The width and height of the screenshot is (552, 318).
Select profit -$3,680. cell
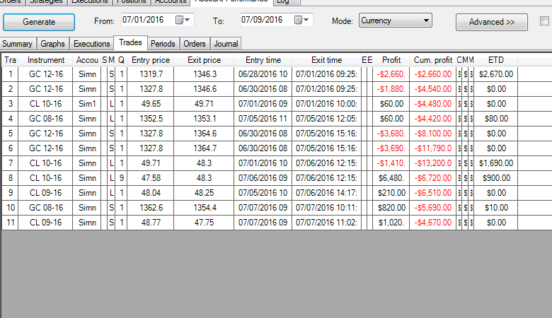[x=391, y=134]
